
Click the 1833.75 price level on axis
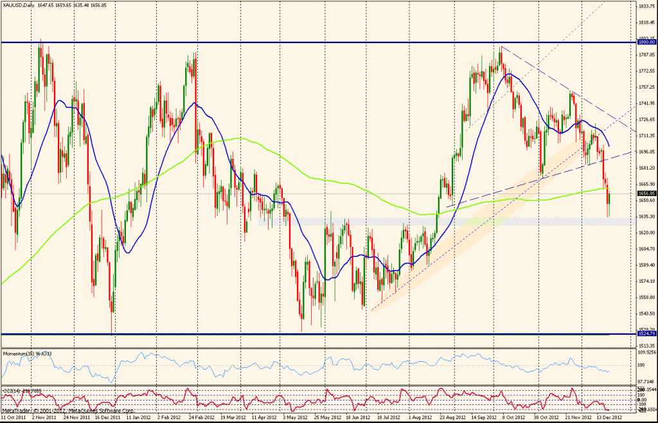[646, 6]
